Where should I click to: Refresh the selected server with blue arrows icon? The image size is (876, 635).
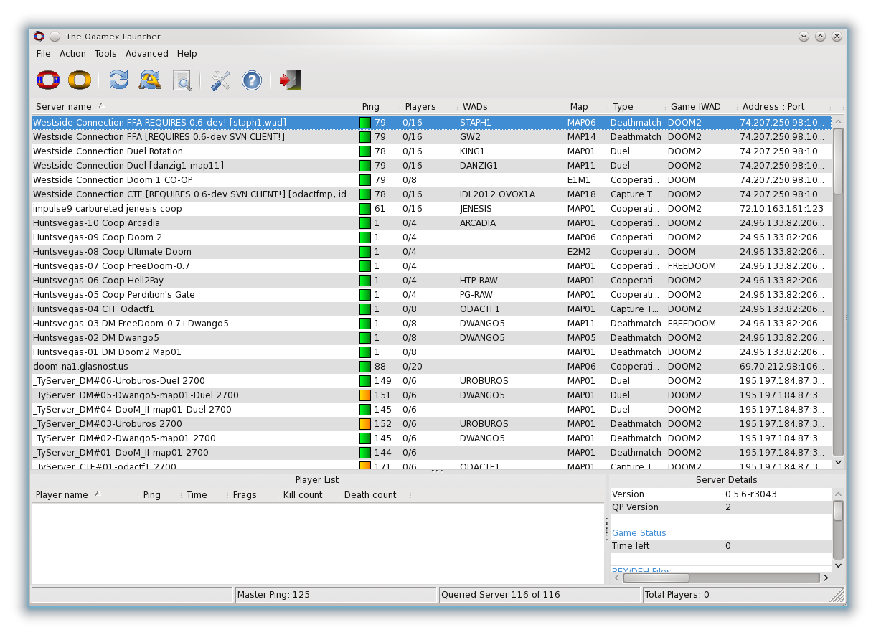pos(118,80)
